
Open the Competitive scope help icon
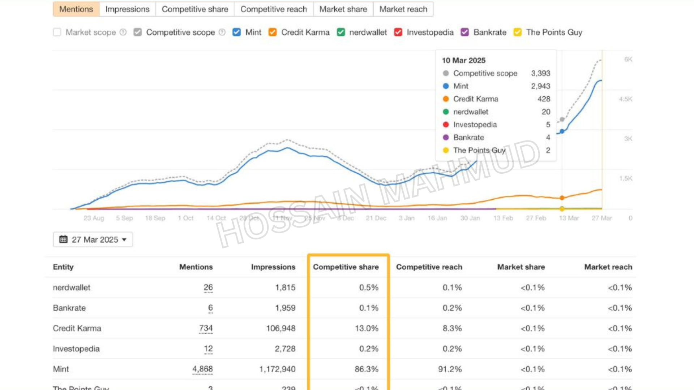point(222,32)
